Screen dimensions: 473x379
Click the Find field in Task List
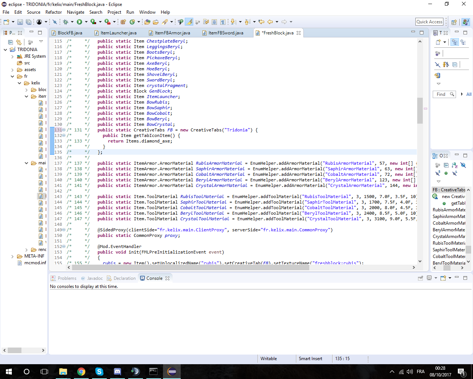[444, 94]
